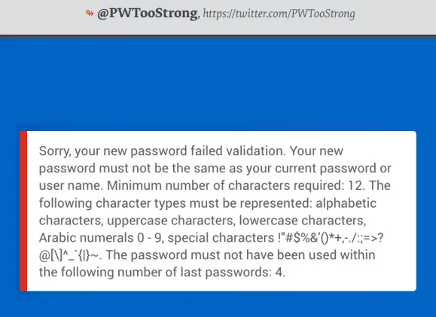Select the 'Sorry, your new password failed validation' sentence
Screen dimensions: 436x317
tap(163, 151)
